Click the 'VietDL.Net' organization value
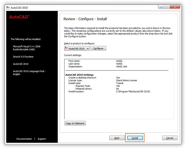 coord(122,66)
